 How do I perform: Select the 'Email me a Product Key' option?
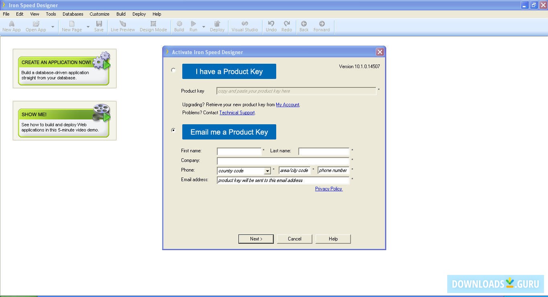coord(173,130)
